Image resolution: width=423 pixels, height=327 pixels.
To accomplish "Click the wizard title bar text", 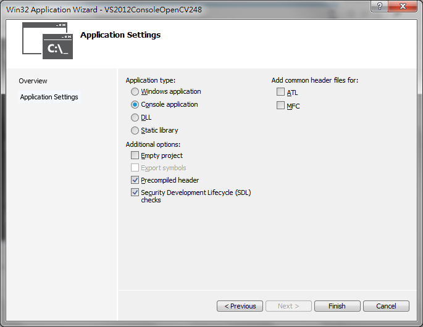I will (104, 10).
